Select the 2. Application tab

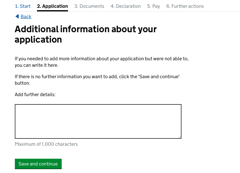[52, 6]
